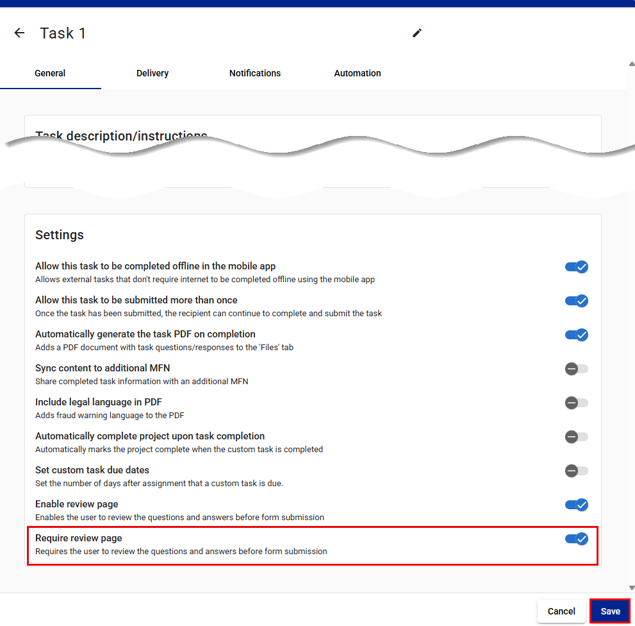This screenshot has height=626, width=635.
Task: Click 'Adds a PDF document with task questions' text
Action: 165,348
